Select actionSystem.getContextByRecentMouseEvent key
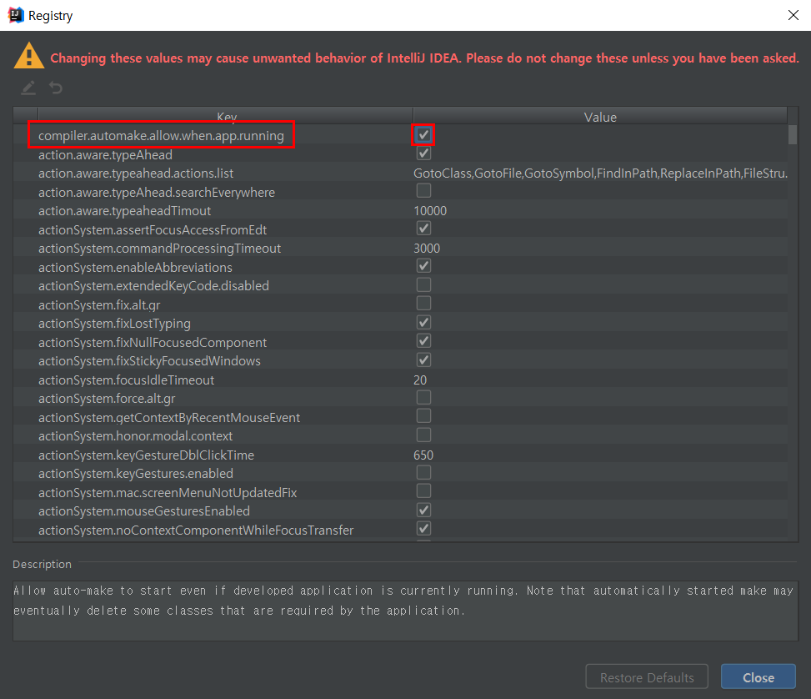Viewport: 811px width, 699px height. point(168,418)
